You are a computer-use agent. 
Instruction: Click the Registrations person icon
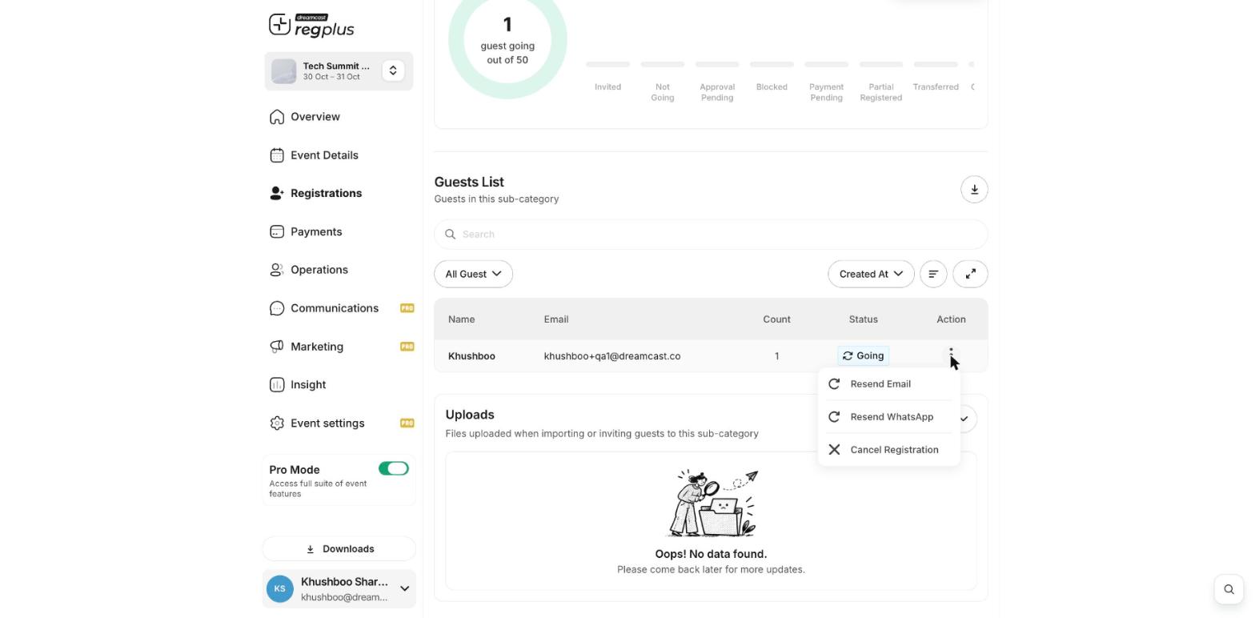277,193
